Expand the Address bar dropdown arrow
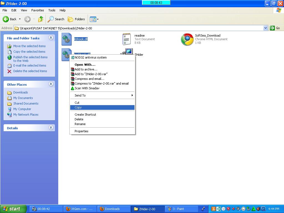This screenshot has width=284, height=213. pos(265,28)
